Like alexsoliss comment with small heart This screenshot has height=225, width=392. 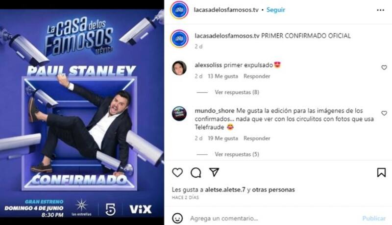384,67
